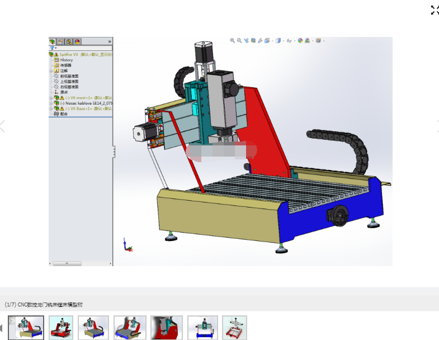Select the 右视基准面 right plane
Screen dimensions: 439x340
click(69, 87)
